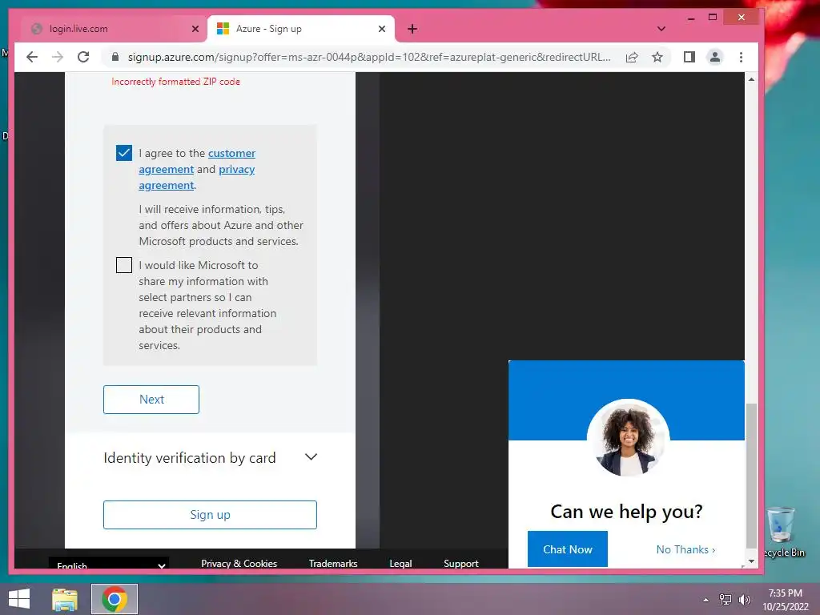Open Chrome side panel icon
Viewport: 820px width, 615px height.
tap(689, 57)
